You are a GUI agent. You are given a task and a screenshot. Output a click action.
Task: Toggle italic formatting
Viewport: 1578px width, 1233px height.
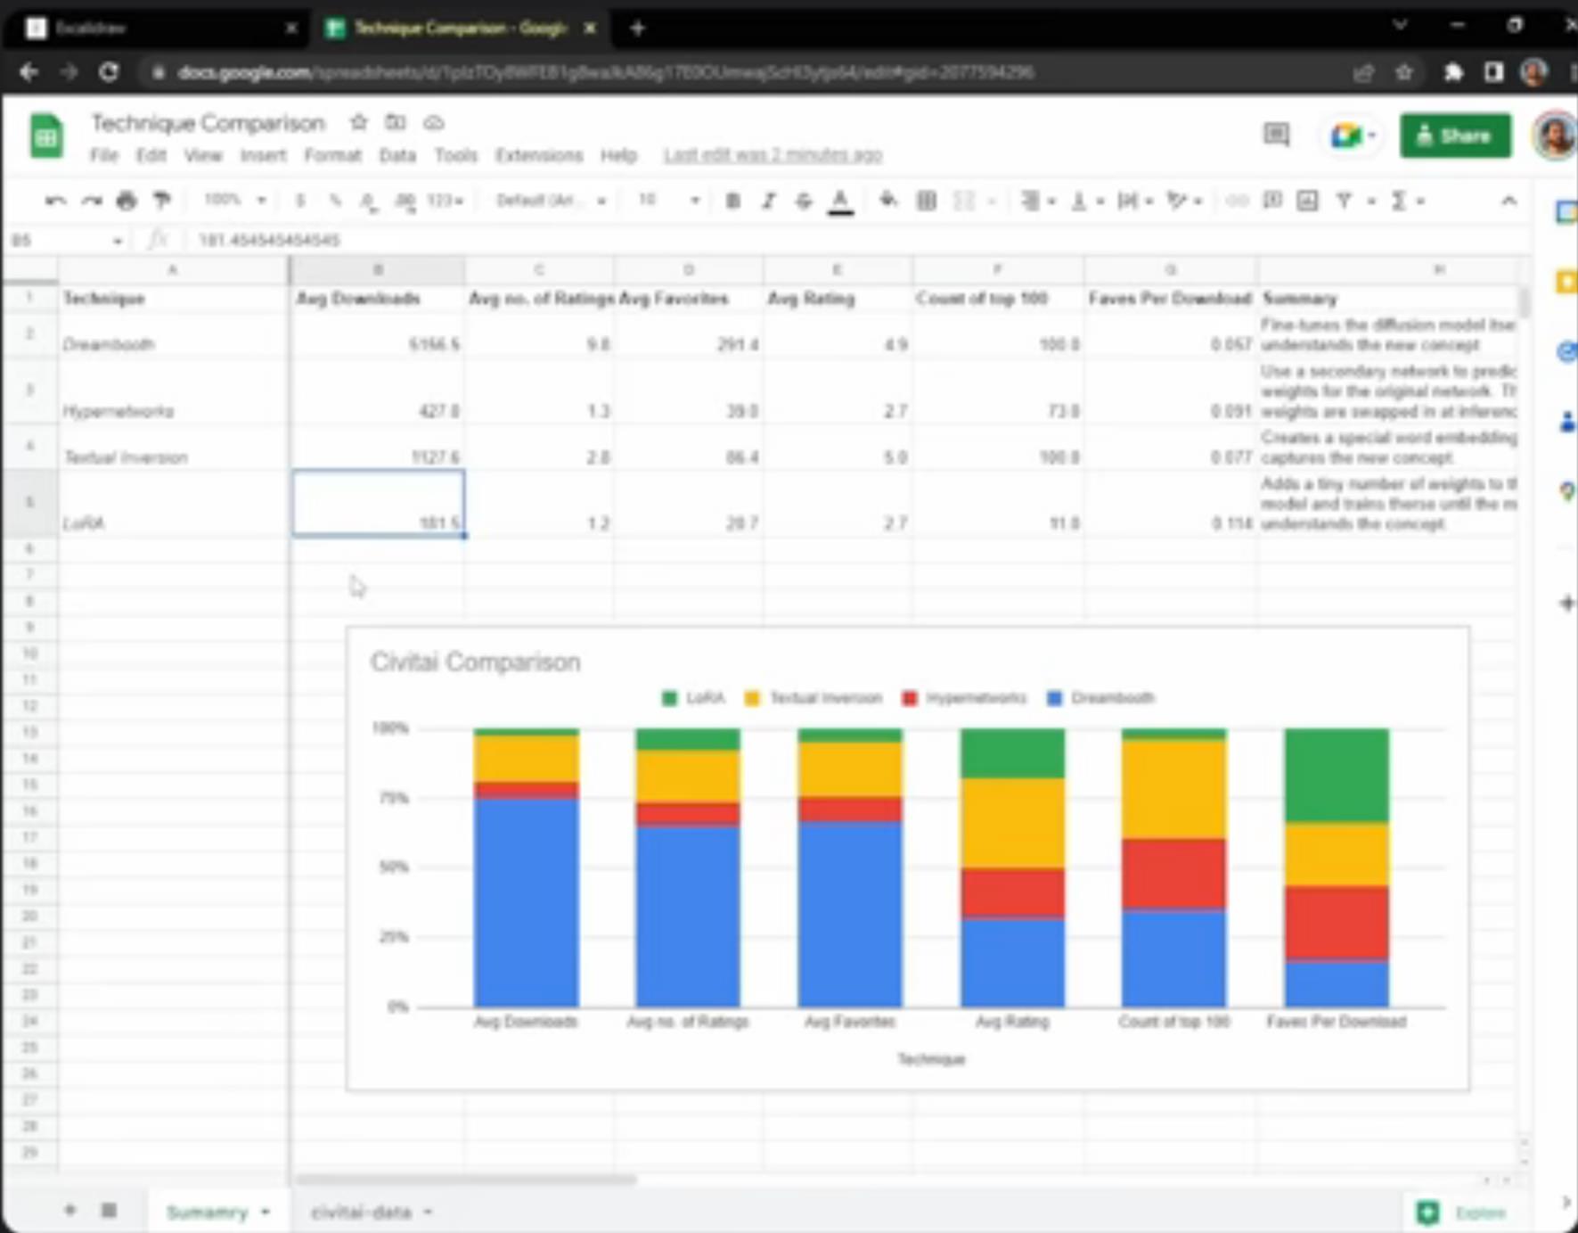pos(768,201)
